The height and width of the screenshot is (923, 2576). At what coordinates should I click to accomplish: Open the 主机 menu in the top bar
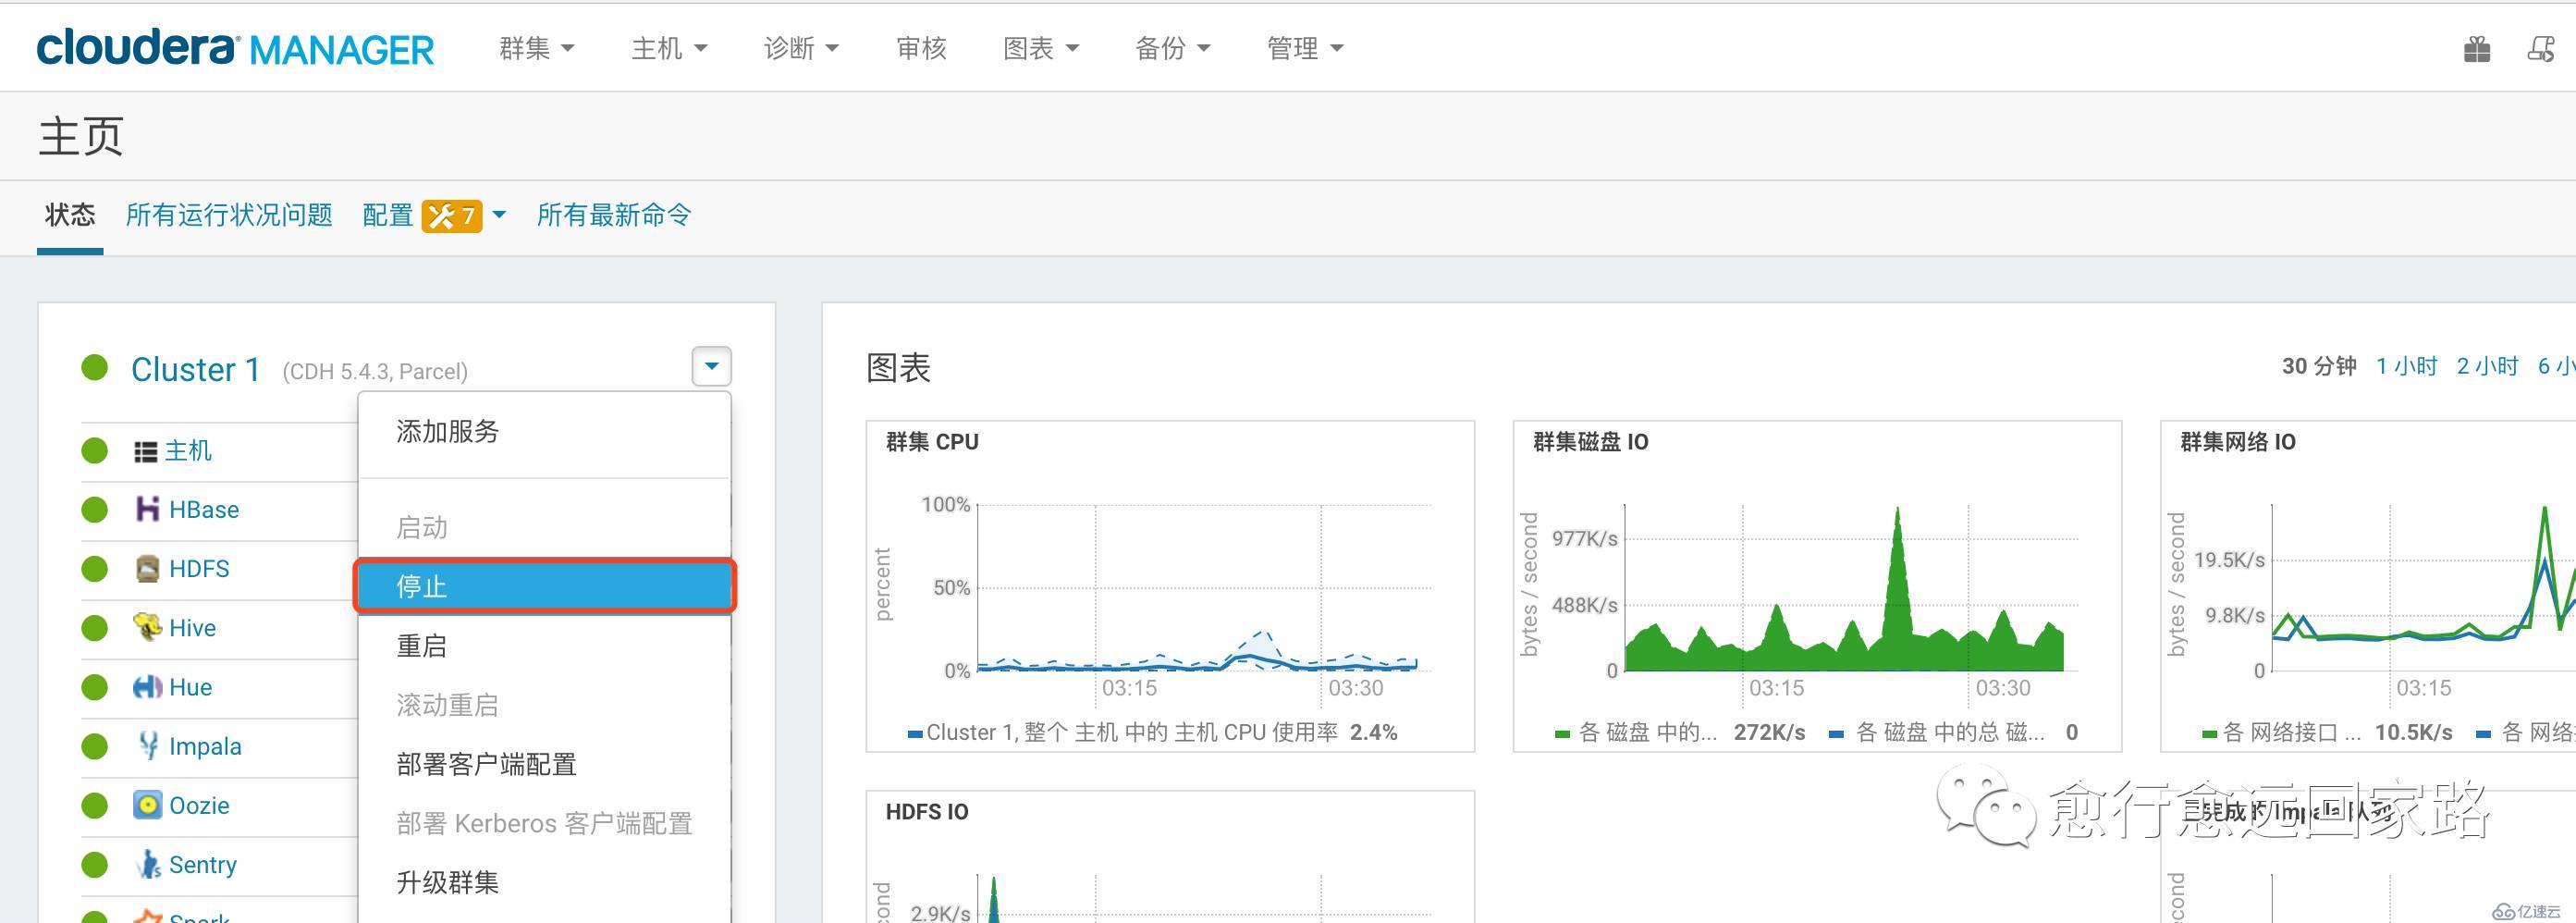tap(669, 48)
